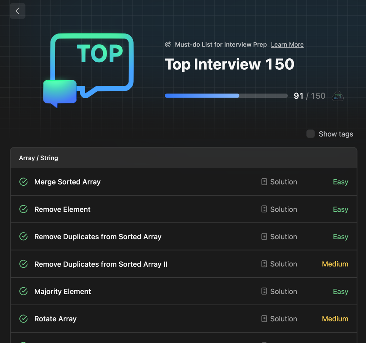Open Remove Duplicates from Sorted Array II
Image resolution: width=366 pixels, height=343 pixels.
pyautogui.click(x=101, y=264)
